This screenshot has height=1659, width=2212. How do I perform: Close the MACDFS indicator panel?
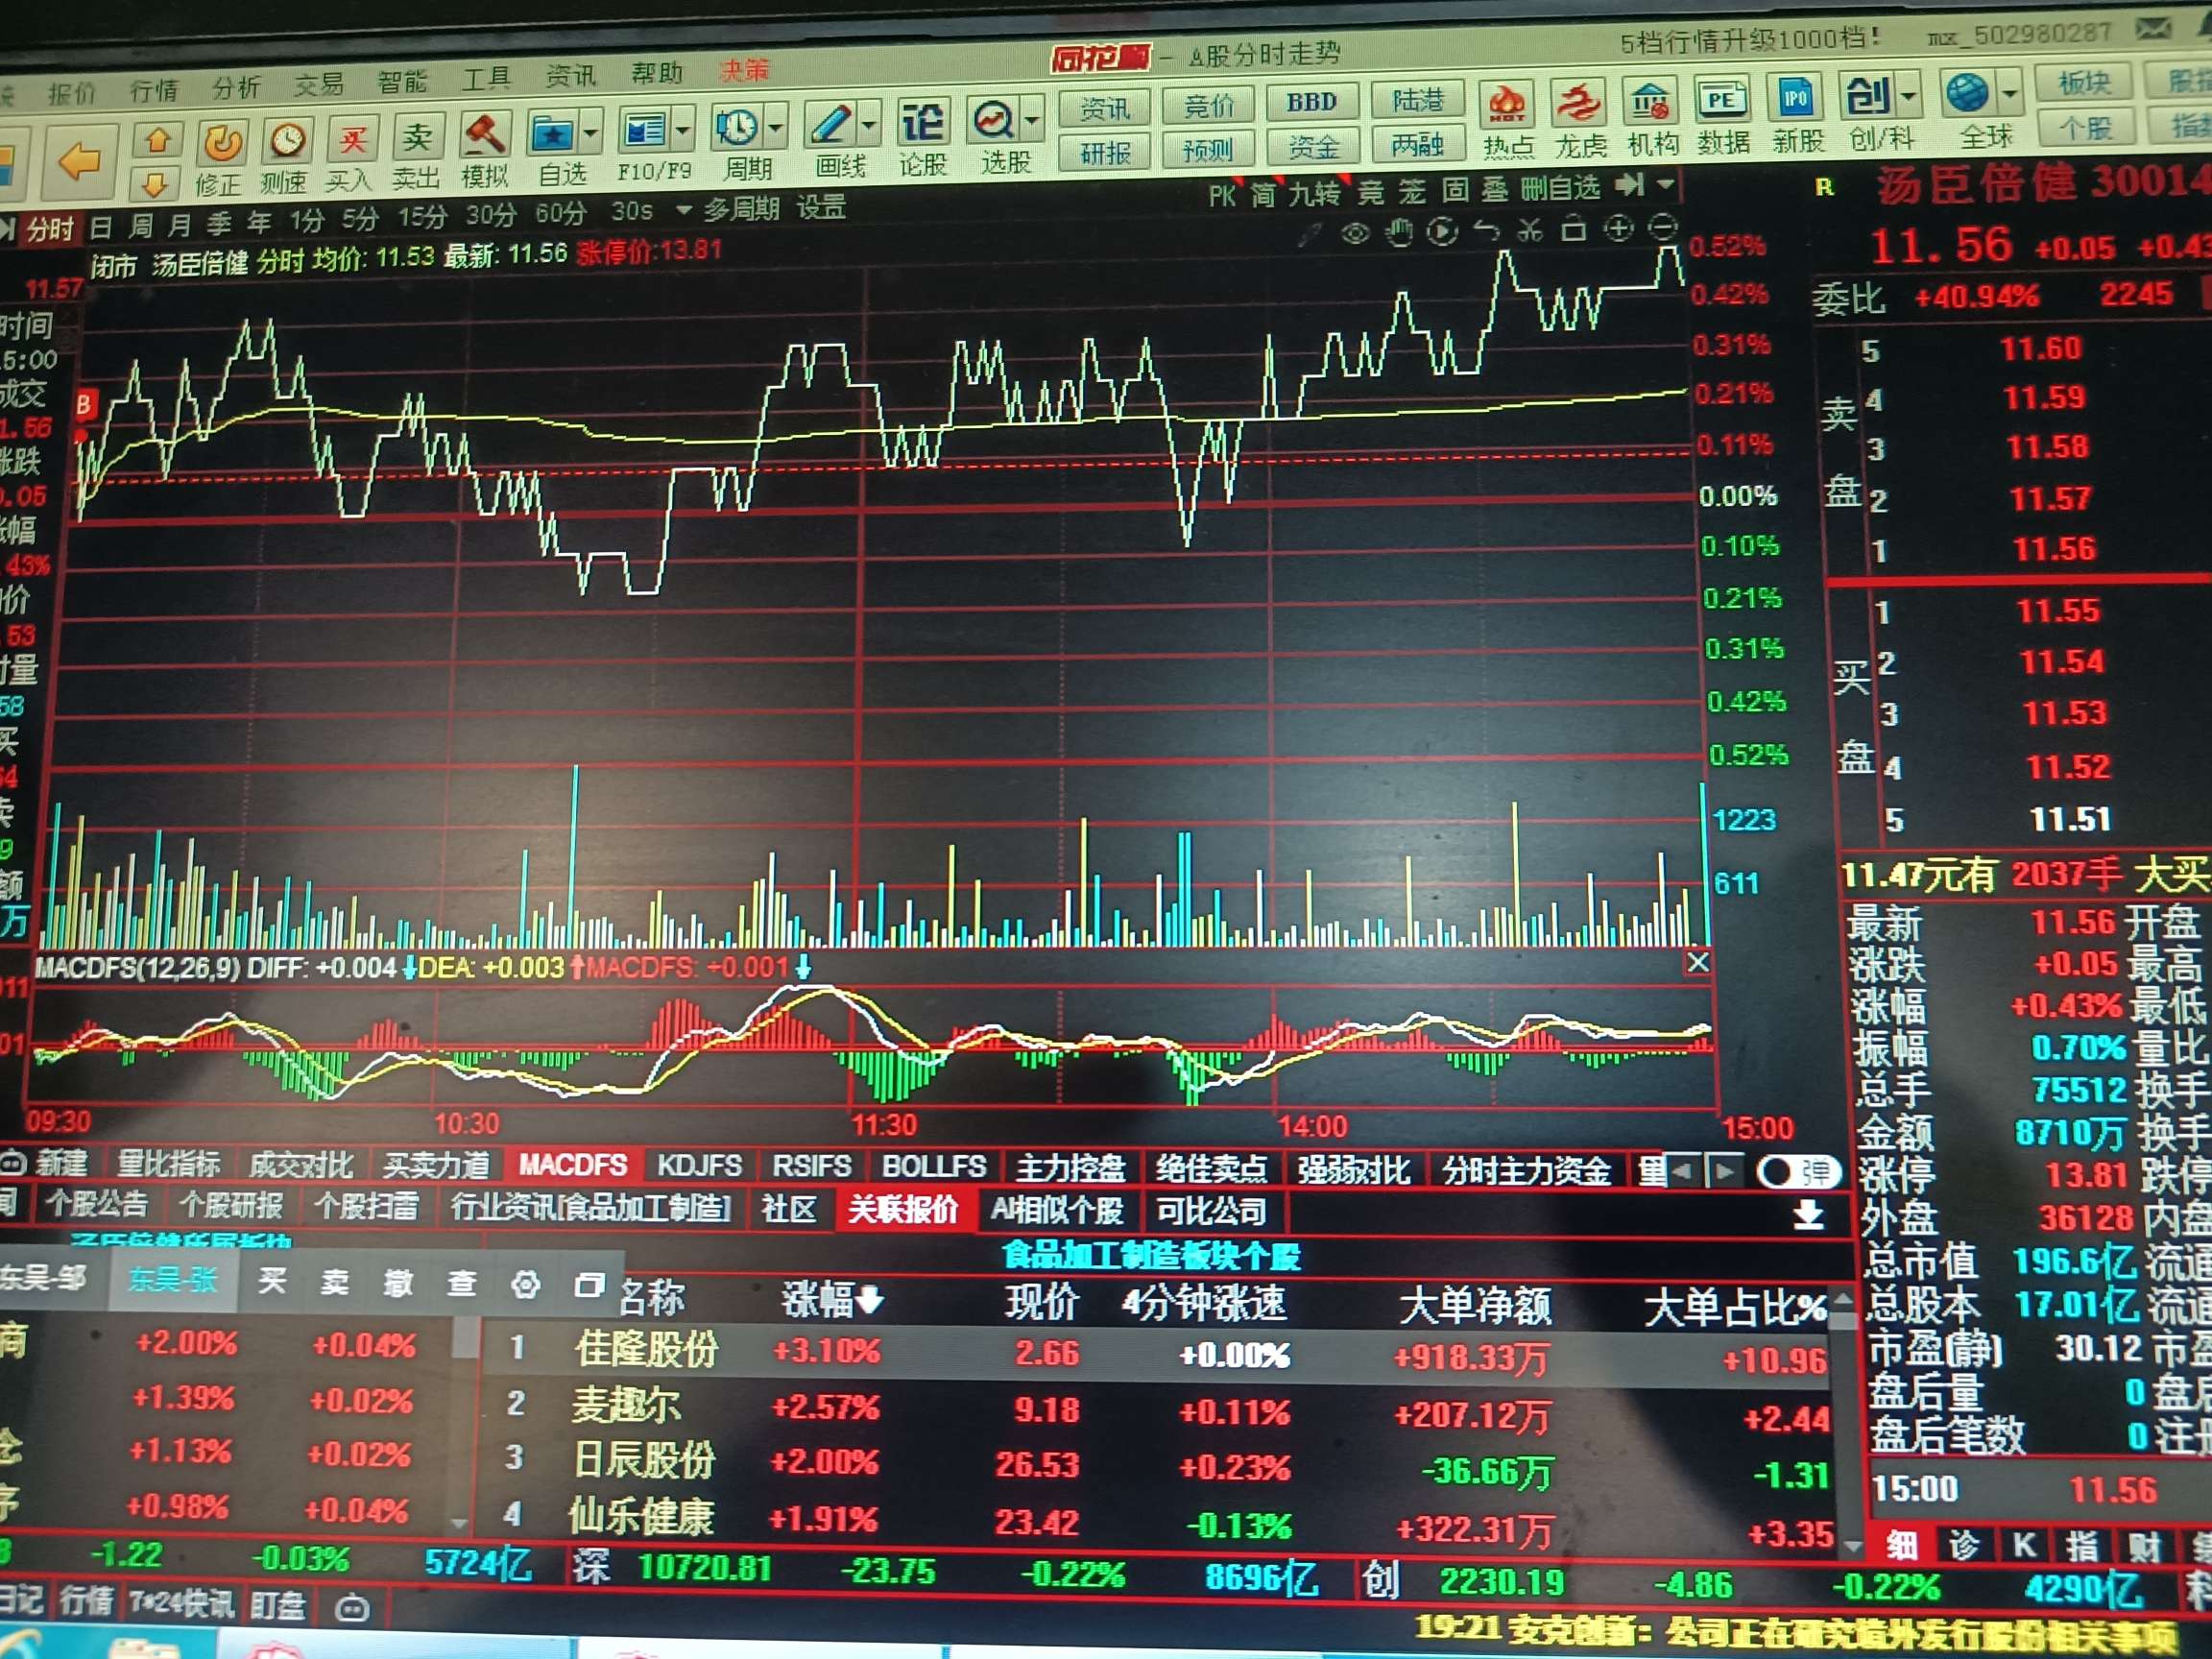pos(1698,963)
